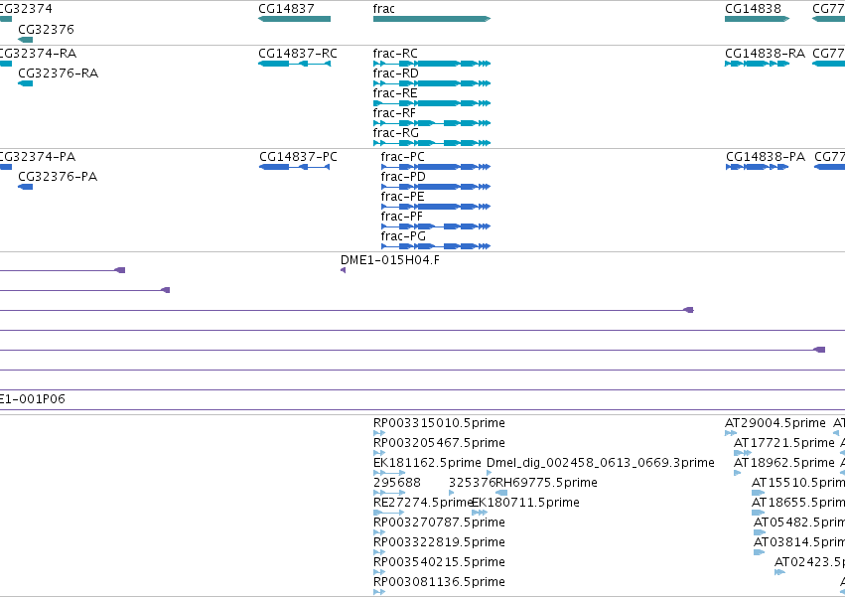This screenshot has width=845, height=597.
Task: Click the RE27274.5prime EST glyph
Action: pyautogui.click(x=388, y=513)
